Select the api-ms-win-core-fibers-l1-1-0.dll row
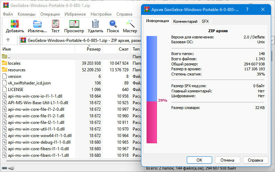275x172 pixels. point(72,149)
